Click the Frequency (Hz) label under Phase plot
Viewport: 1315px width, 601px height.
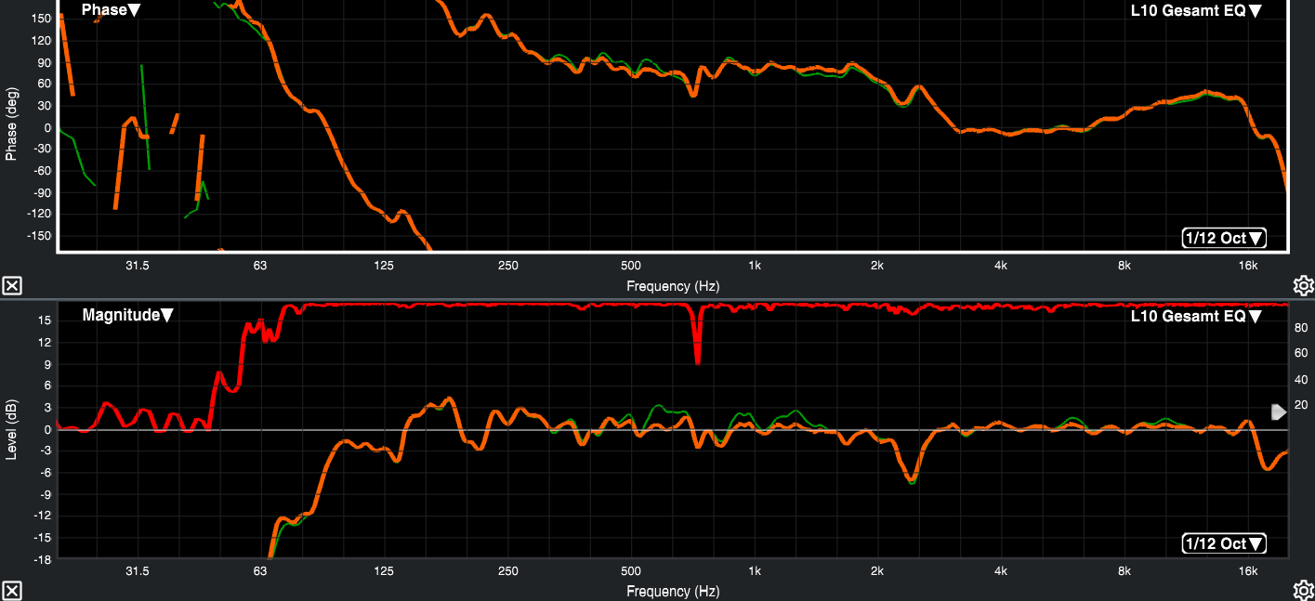[x=672, y=286]
